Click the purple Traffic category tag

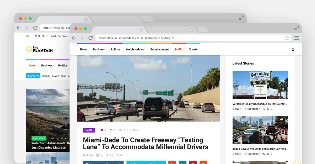click(89, 130)
